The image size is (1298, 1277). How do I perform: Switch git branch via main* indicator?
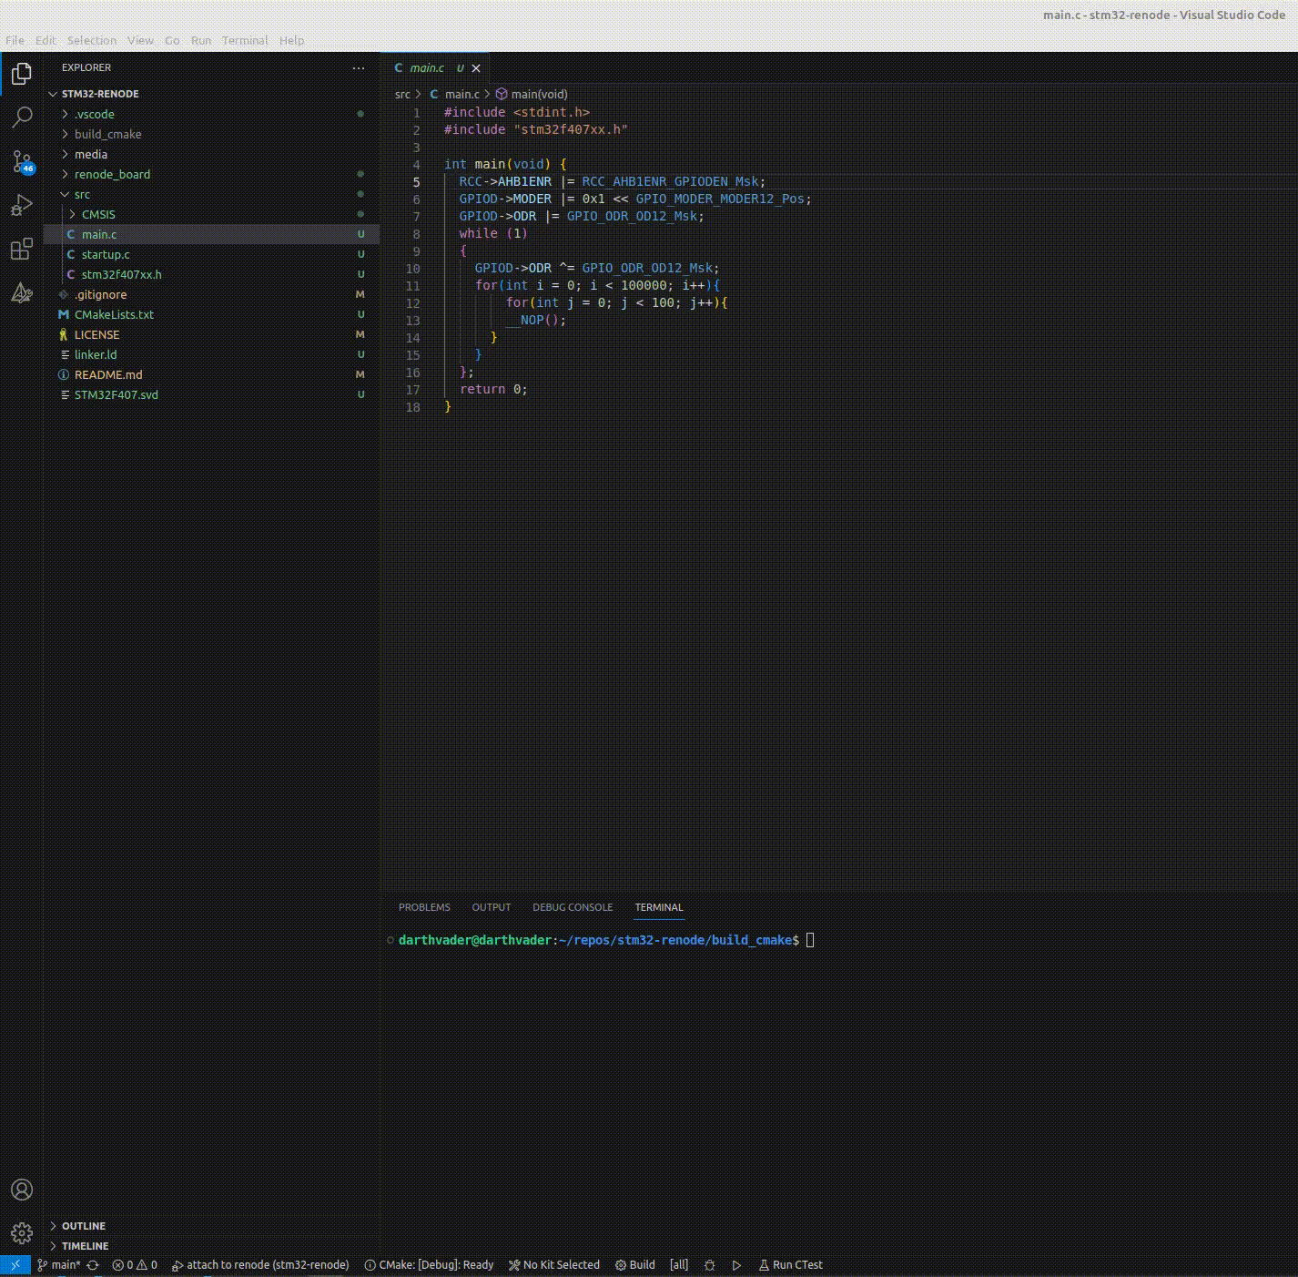[x=59, y=1265]
